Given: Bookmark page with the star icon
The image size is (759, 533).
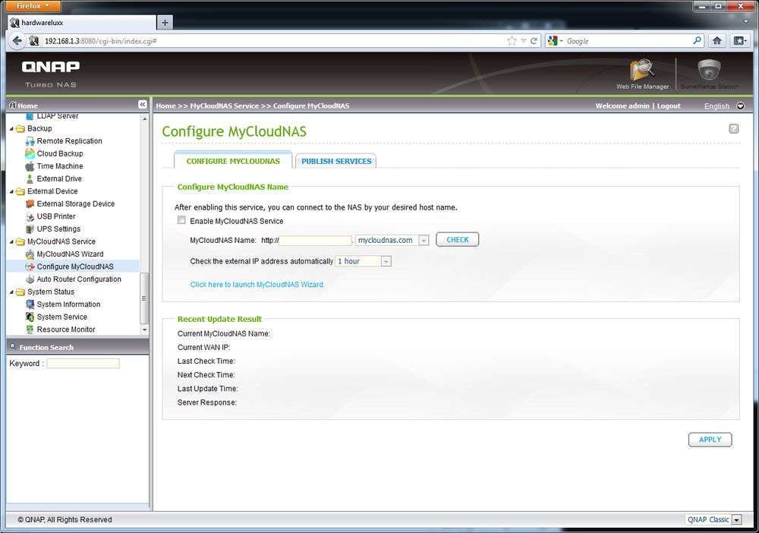Looking at the screenshot, I should click(512, 41).
